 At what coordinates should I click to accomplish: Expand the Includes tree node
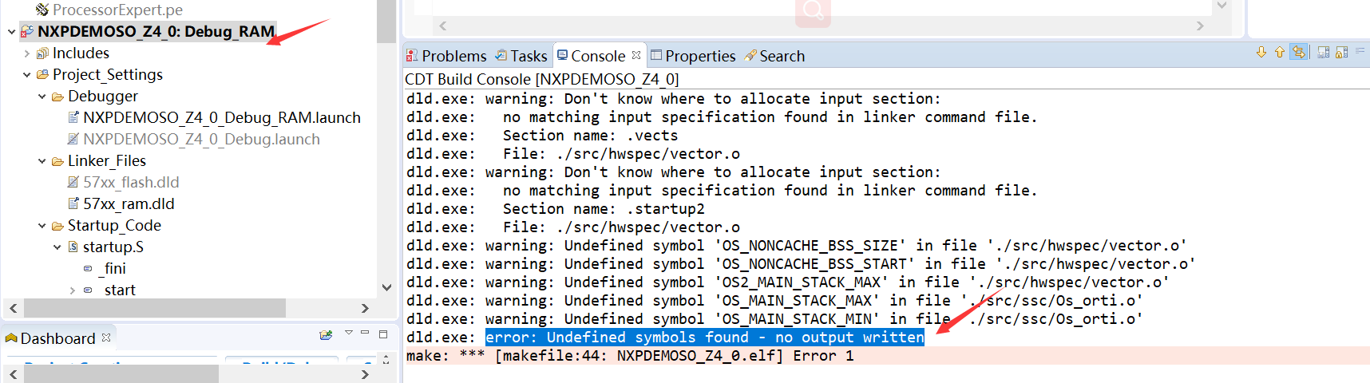tap(27, 53)
